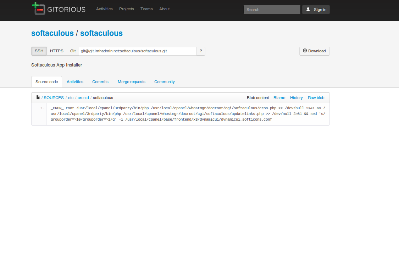399x272 pixels.
Task: Click the Search input field
Action: coord(272,10)
